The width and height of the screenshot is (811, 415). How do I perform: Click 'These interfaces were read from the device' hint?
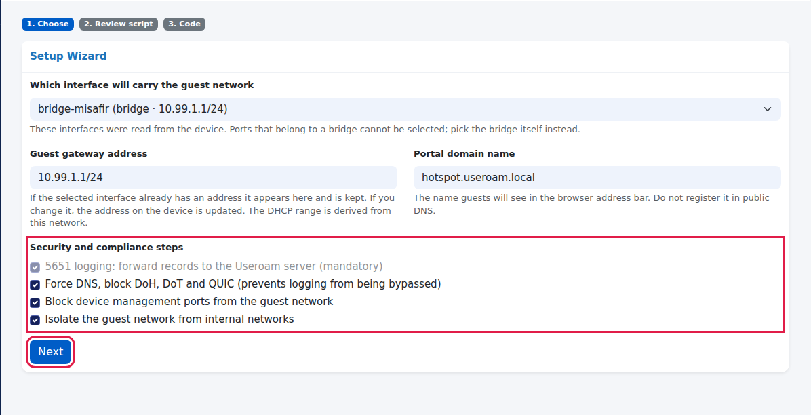pyautogui.click(x=305, y=130)
